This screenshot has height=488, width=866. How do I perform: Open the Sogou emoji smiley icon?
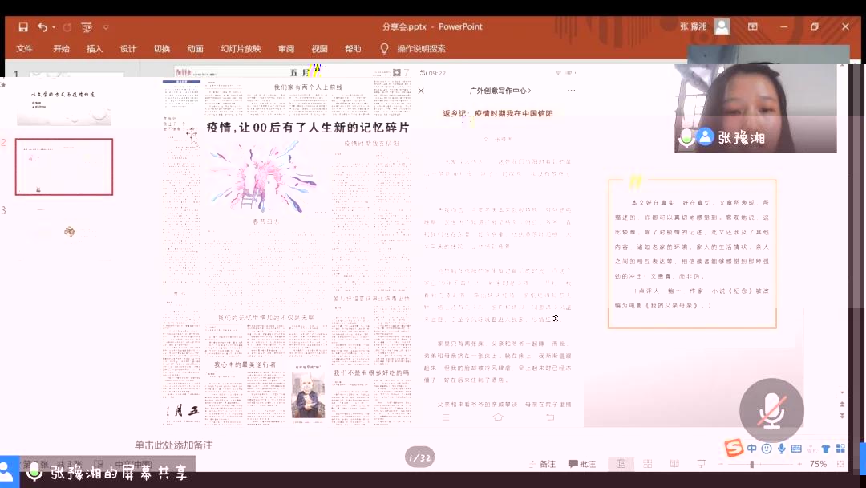pos(767,449)
